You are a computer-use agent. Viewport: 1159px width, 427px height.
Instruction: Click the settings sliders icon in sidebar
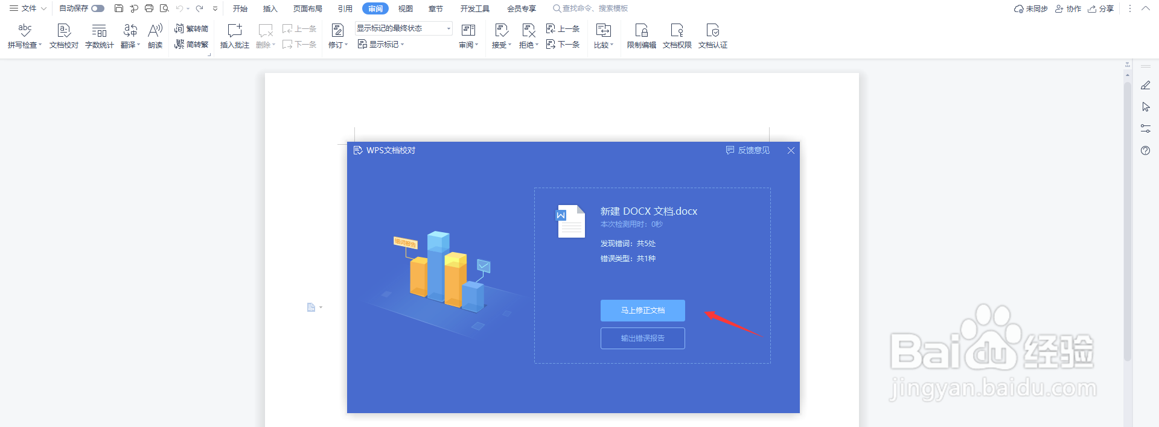click(1146, 128)
